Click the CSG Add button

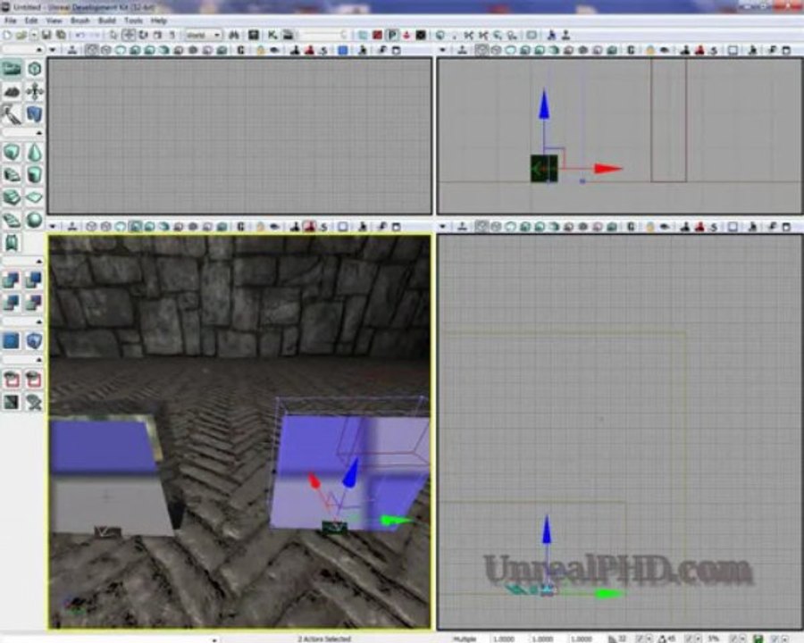point(13,280)
